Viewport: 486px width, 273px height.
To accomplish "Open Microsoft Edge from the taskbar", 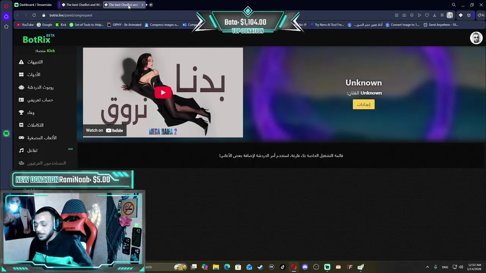I will pos(227,267).
